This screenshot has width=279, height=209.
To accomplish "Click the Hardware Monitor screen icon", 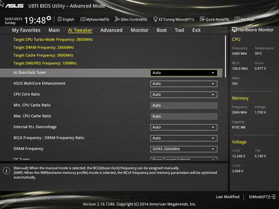I will [235, 30].
